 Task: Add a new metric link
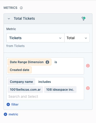pyautogui.click(x=13, y=114)
